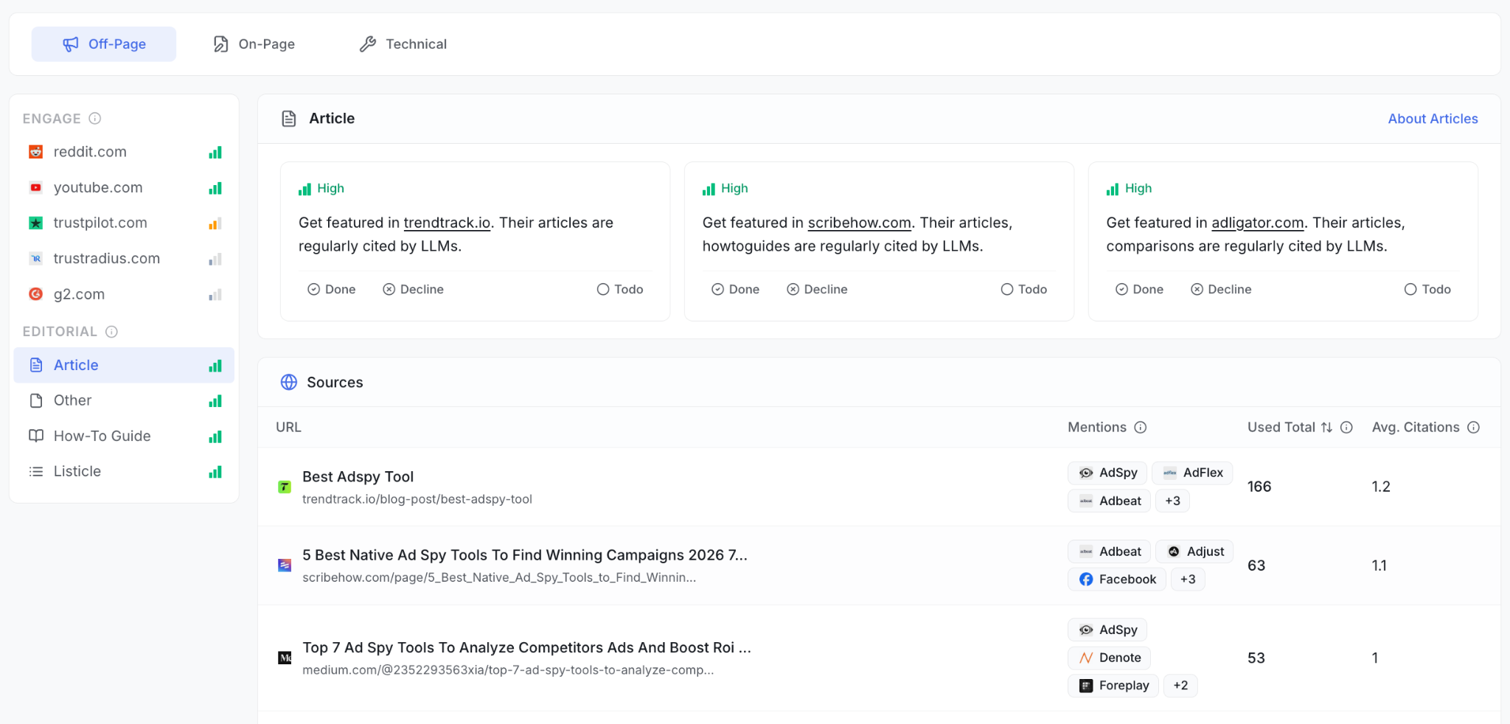Select youtube.com in the sidebar
This screenshot has width=1510, height=724.
point(124,187)
